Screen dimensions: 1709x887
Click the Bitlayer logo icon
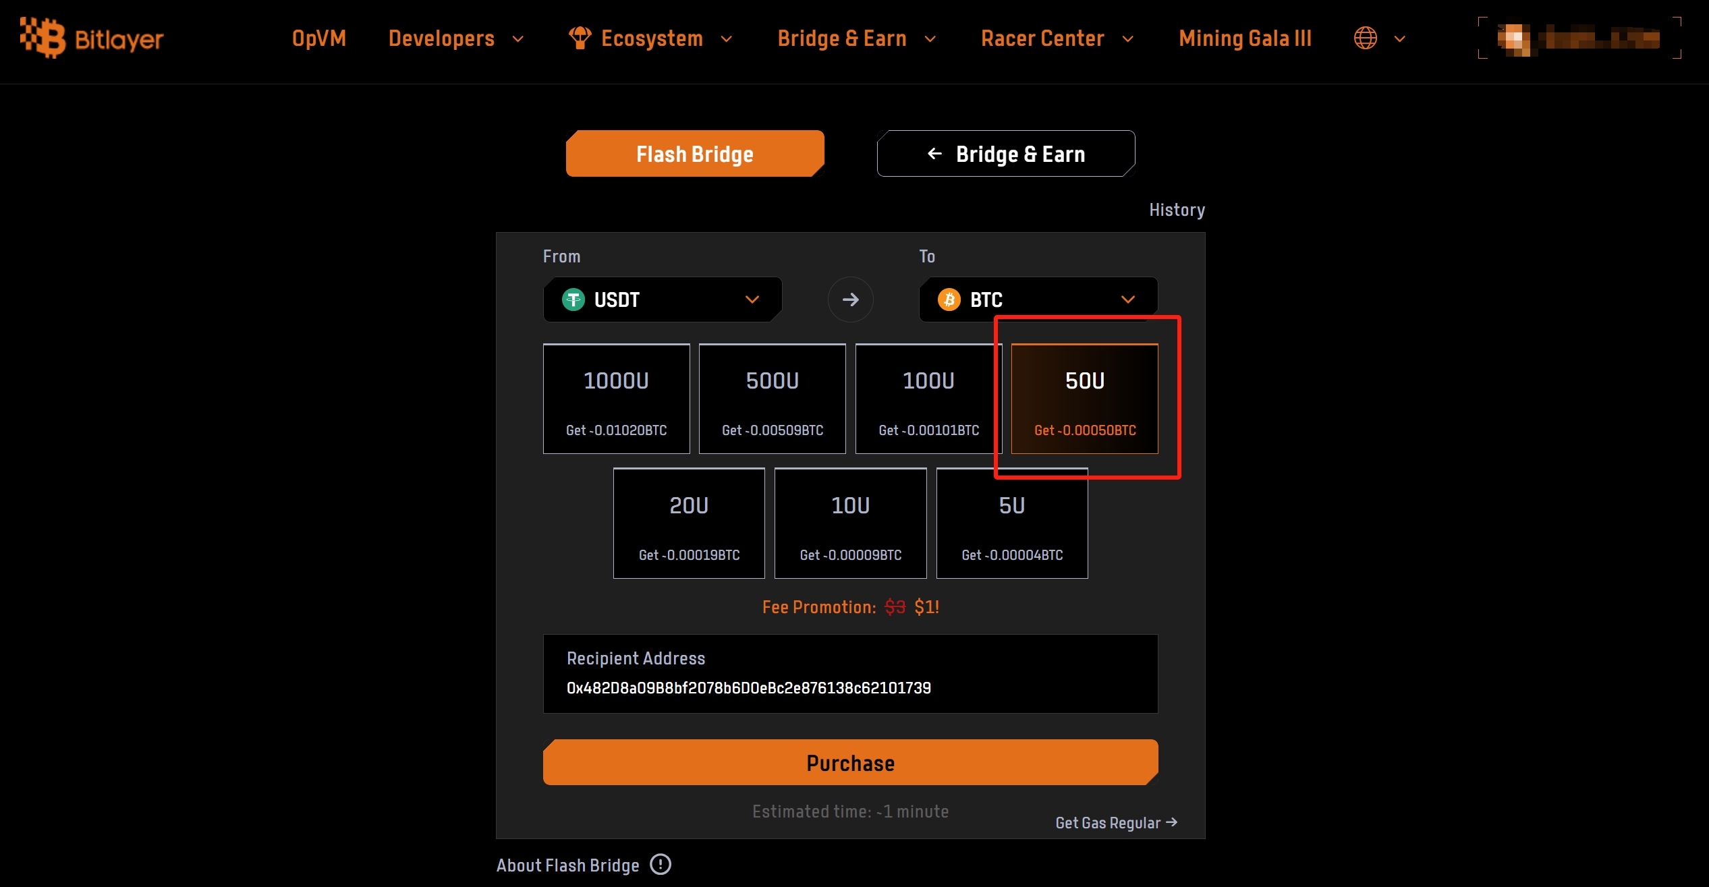(43, 38)
